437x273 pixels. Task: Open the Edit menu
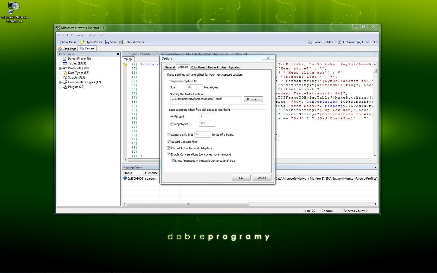point(70,35)
